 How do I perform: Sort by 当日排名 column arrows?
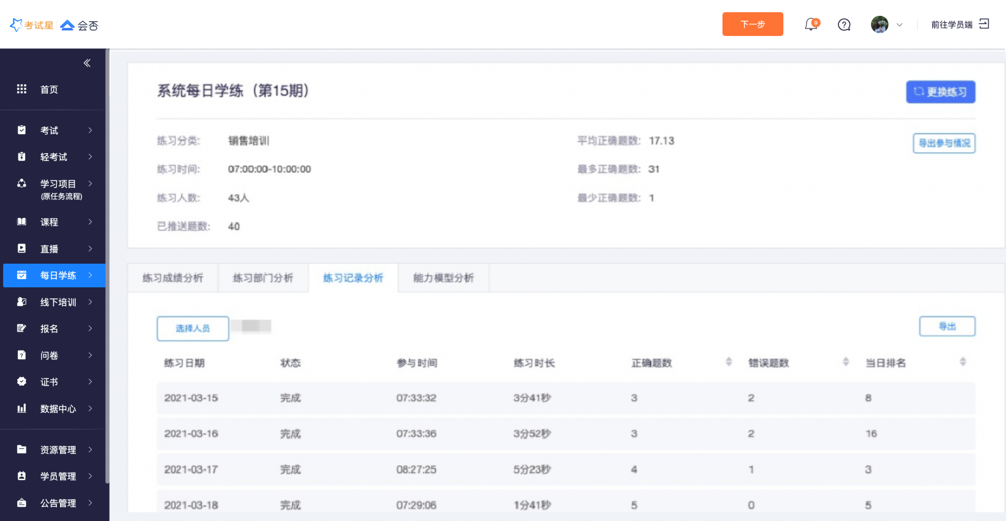(962, 362)
